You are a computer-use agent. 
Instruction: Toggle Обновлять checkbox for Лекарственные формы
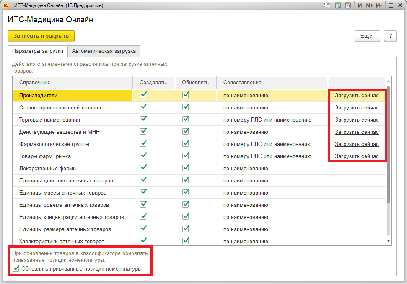186,168
